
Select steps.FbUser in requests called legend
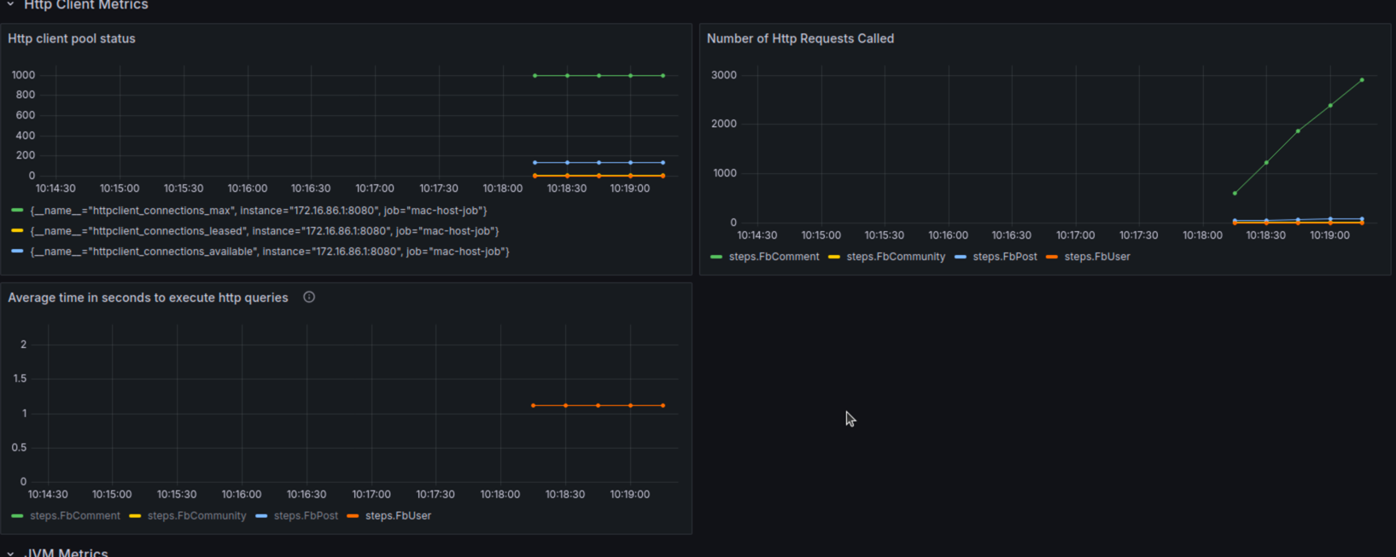click(x=1097, y=257)
